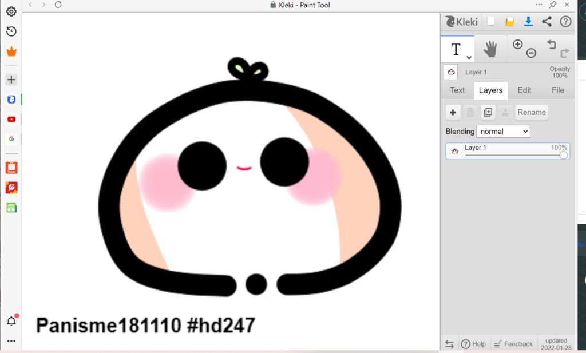Open the sidebar more options ellipsis
The height and width of the screenshot is (353, 586).
(11, 340)
